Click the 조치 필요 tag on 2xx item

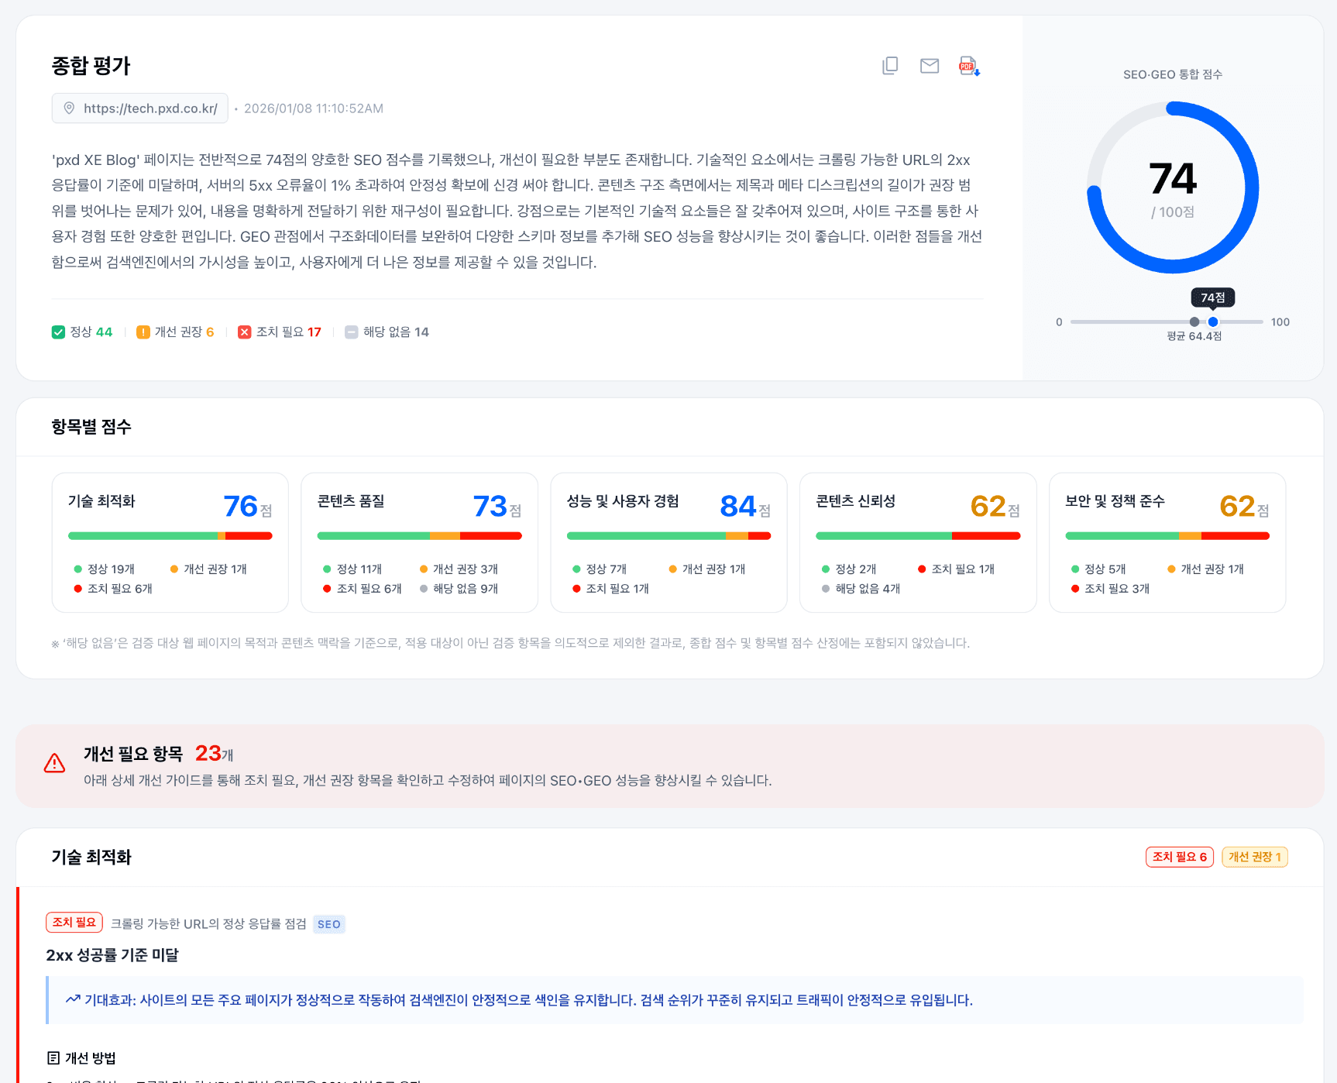click(x=74, y=923)
